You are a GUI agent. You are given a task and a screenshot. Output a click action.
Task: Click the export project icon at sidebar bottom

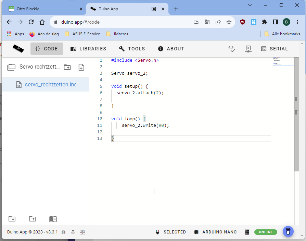pyautogui.click(x=32, y=219)
